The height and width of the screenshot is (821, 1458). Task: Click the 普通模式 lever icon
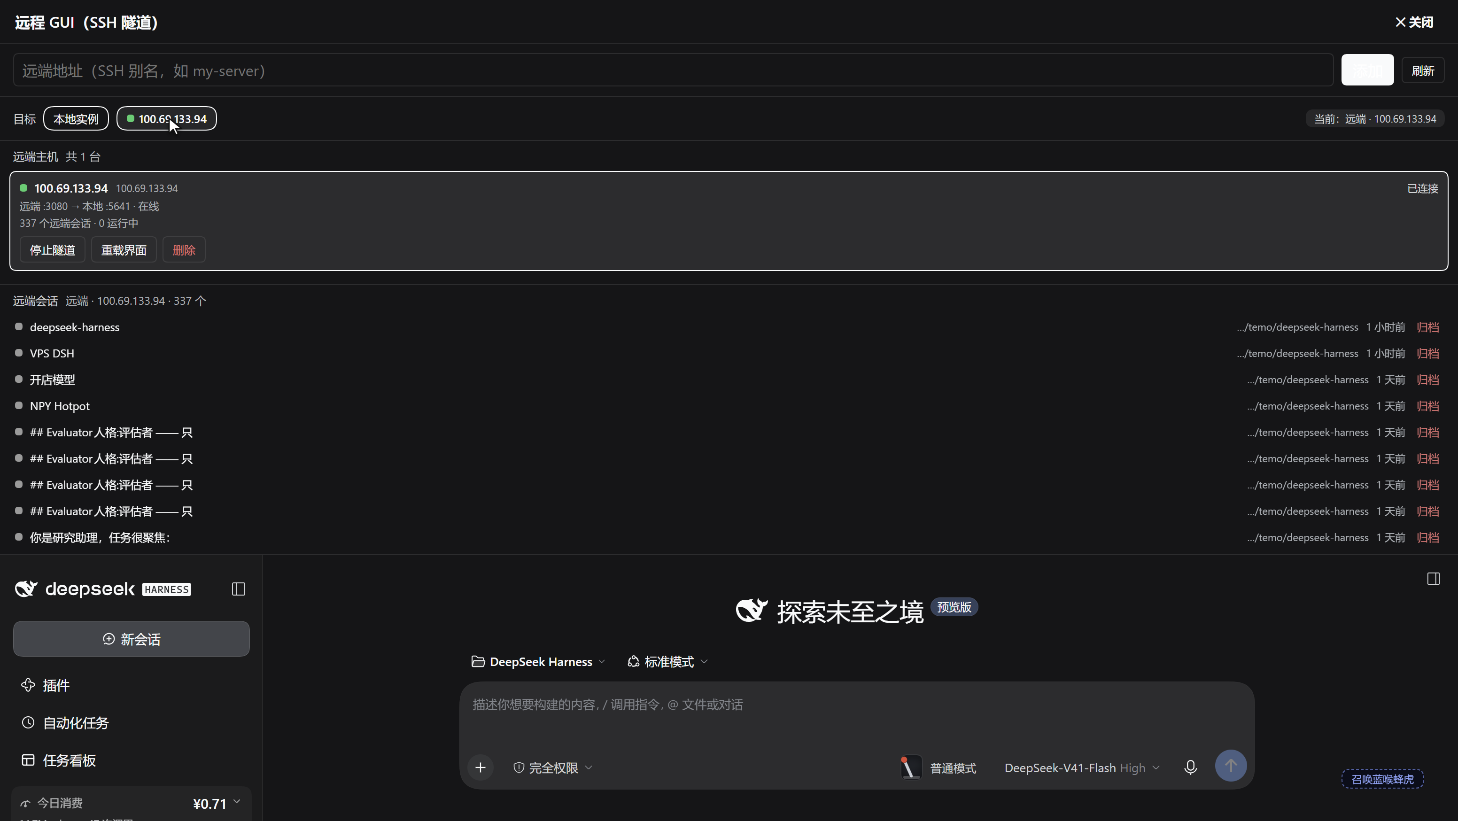point(911,768)
